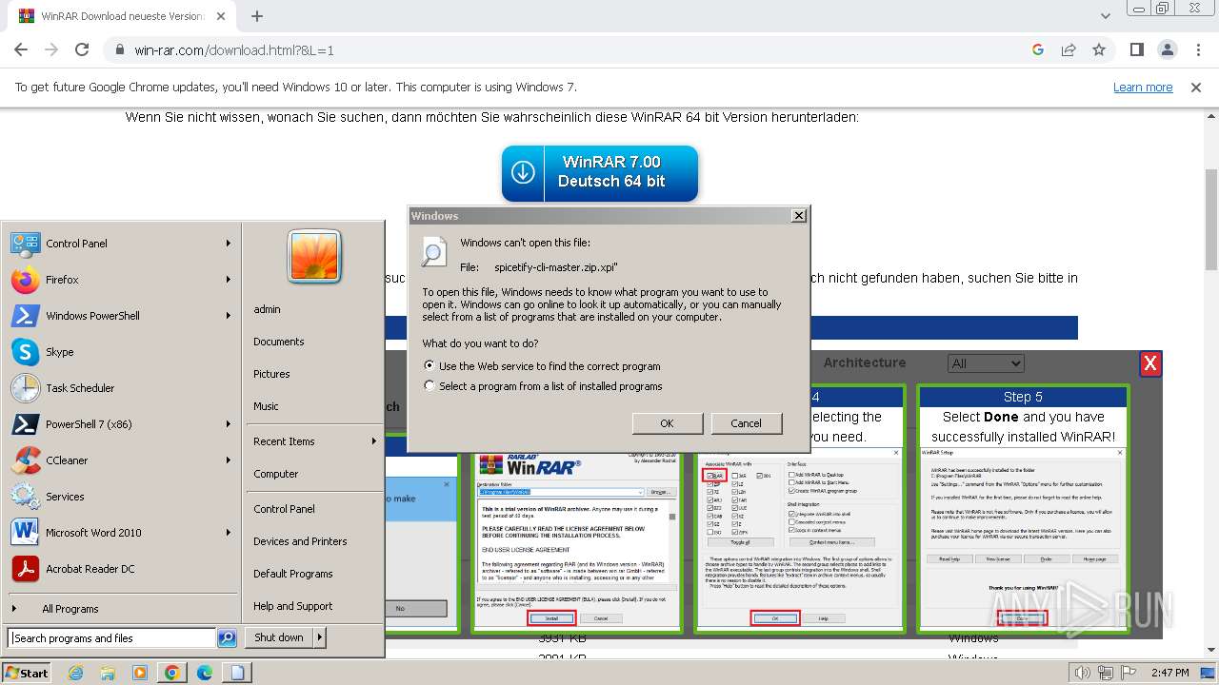
Task: Open Music from the Start menu
Action: coord(266,406)
